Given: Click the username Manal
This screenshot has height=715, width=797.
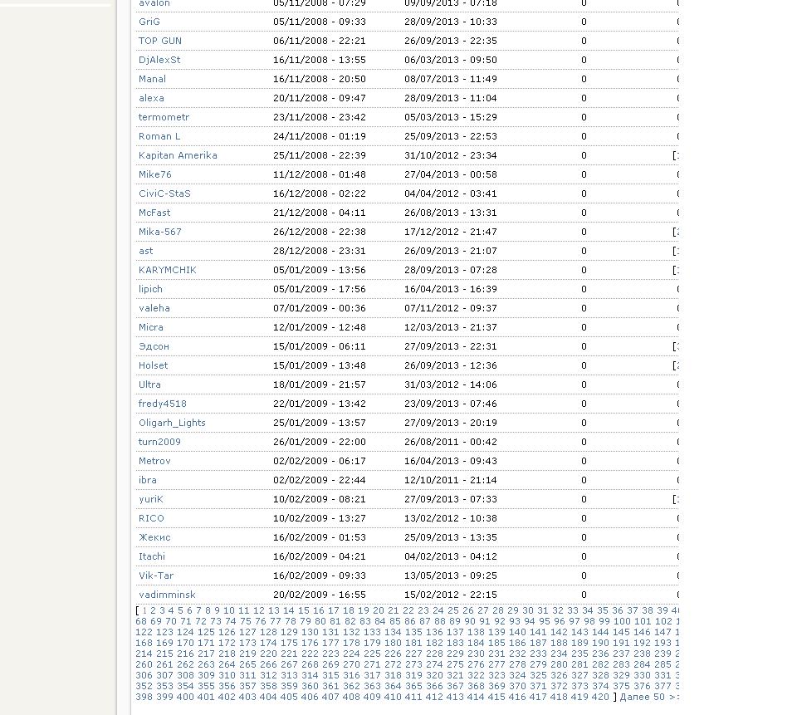Looking at the screenshot, I should tap(152, 79).
